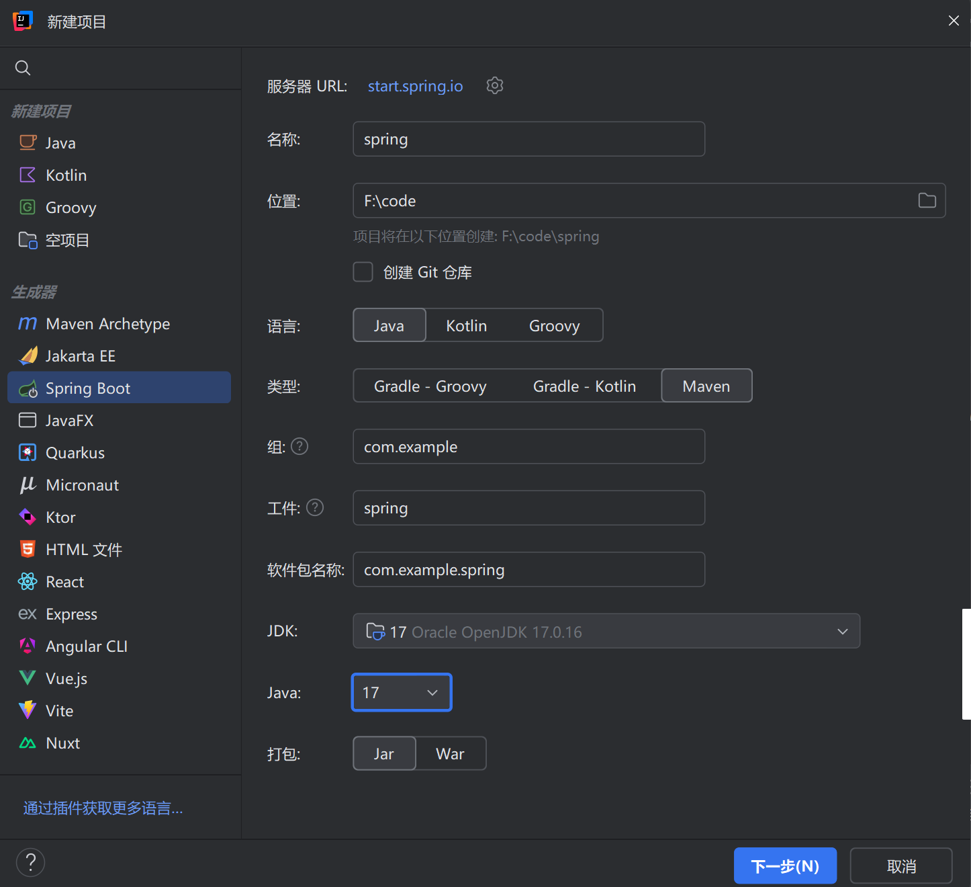
Task: Select War packaging
Action: (x=451, y=753)
